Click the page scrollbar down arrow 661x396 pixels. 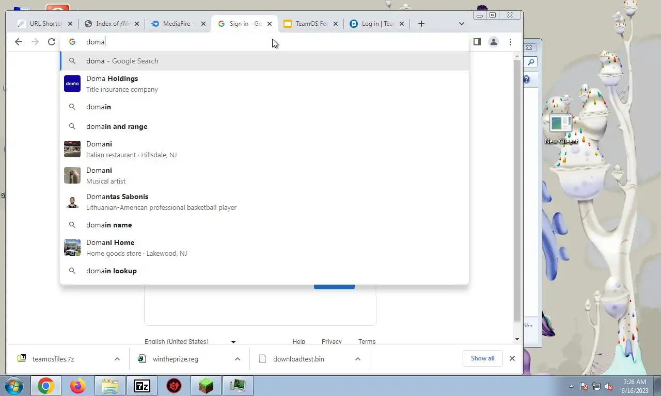pos(517,339)
